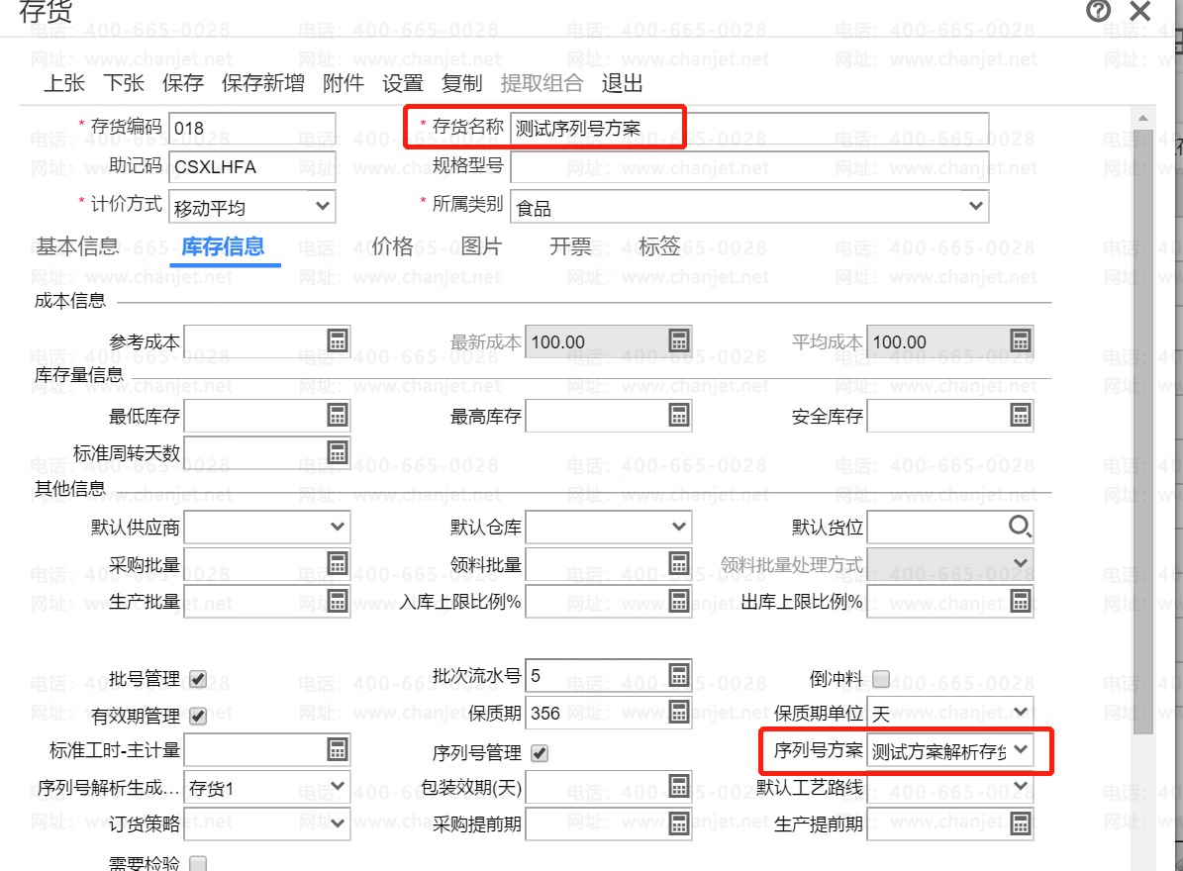1183x871 pixels.
Task: Click the vertical scrollbar thumb
Action: (1143, 430)
